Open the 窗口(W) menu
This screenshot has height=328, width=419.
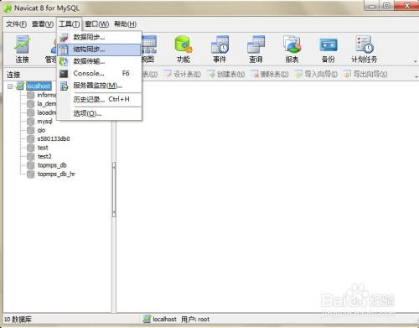click(96, 24)
